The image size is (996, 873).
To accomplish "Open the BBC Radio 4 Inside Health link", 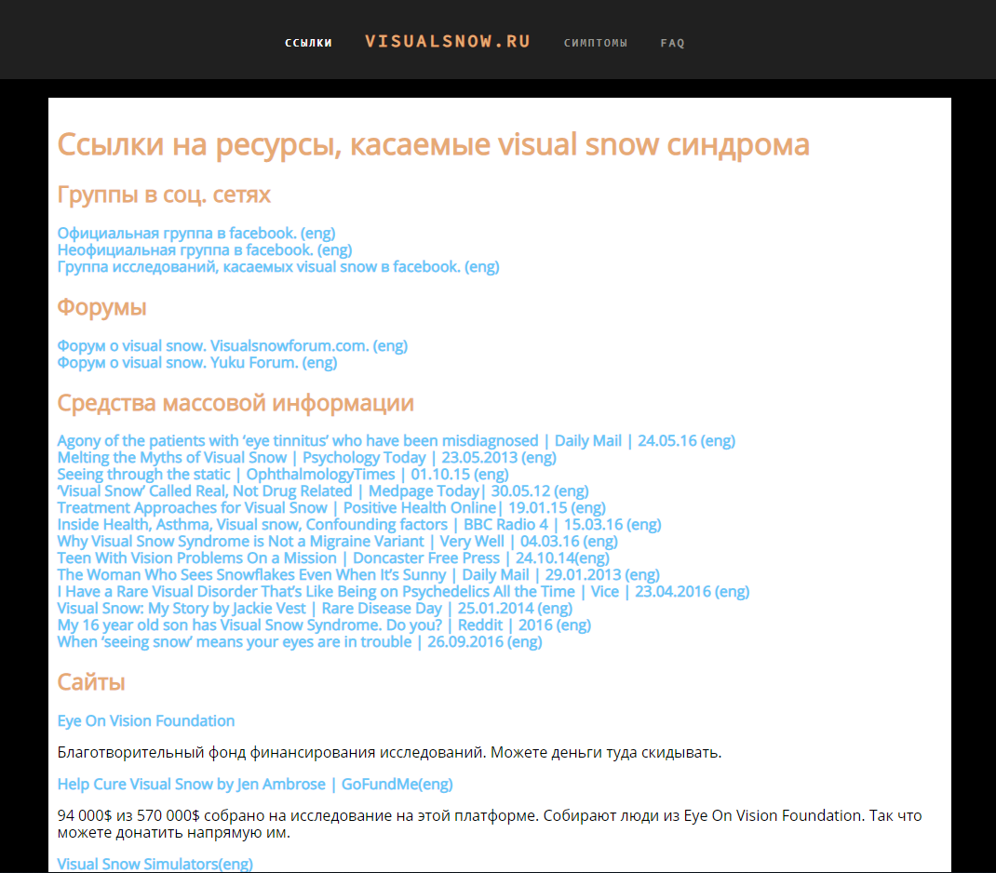I will (359, 524).
